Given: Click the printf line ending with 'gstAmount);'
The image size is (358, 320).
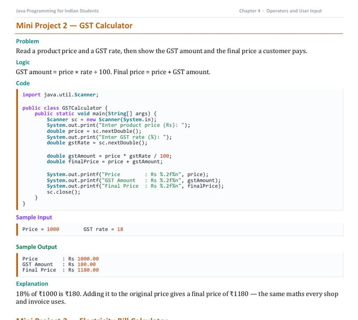Looking at the screenshot, I should coord(133,180).
